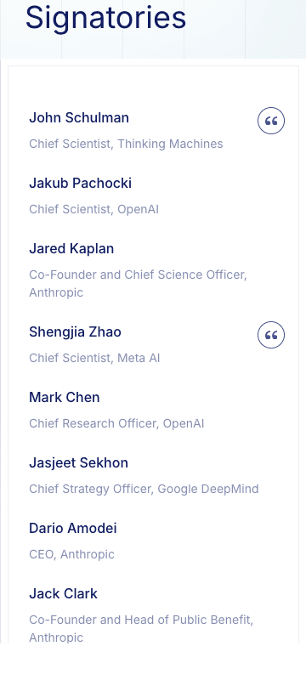Viewport: 306px width, 697px height.
Task: Click 'Chief Scientist, OpenAI' subtitle
Action: 93,209
